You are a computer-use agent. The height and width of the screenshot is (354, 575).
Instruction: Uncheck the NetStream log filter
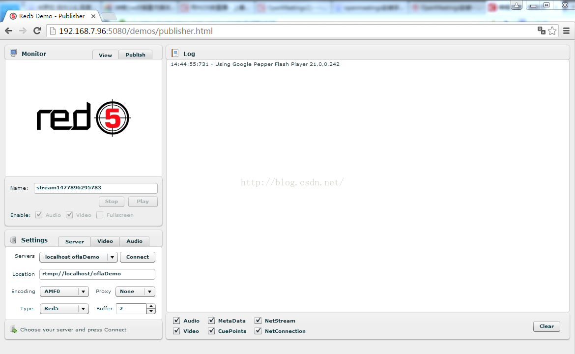tap(258, 321)
